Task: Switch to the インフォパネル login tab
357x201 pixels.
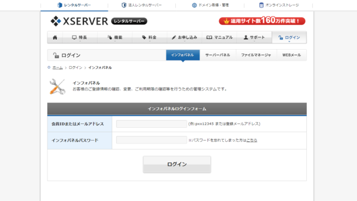Action: (x=183, y=55)
